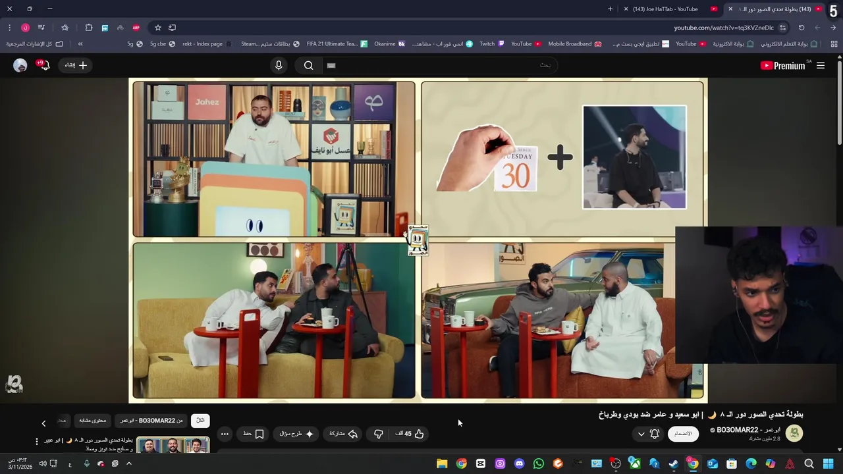843x474 pixels.
Task: Open options menu for the suggested video
Action: 37,441
